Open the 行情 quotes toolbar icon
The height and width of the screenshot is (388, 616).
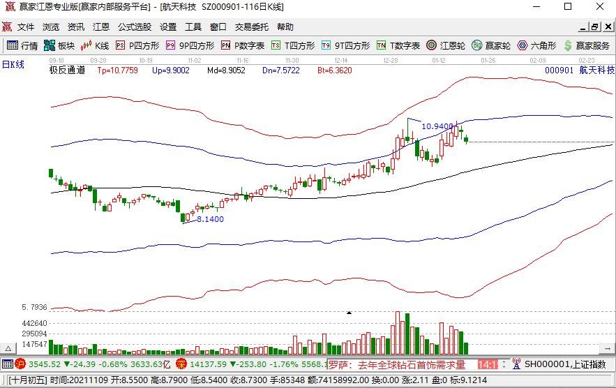pyautogui.click(x=22, y=45)
